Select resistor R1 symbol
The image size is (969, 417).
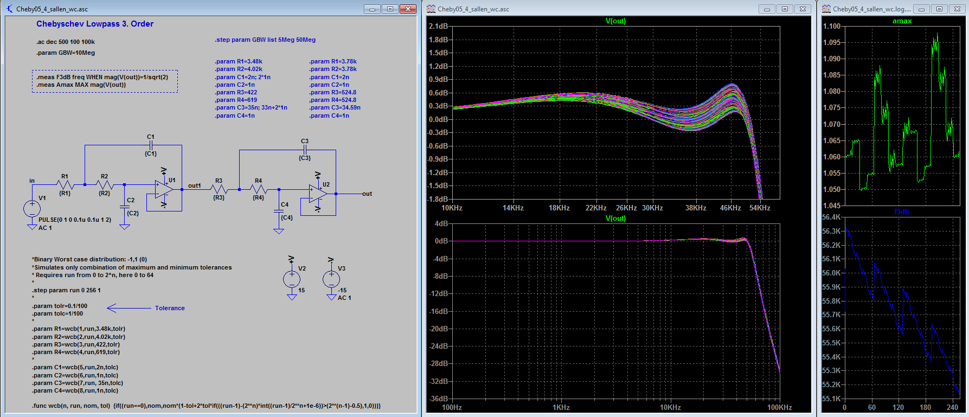pyautogui.click(x=65, y=185)
